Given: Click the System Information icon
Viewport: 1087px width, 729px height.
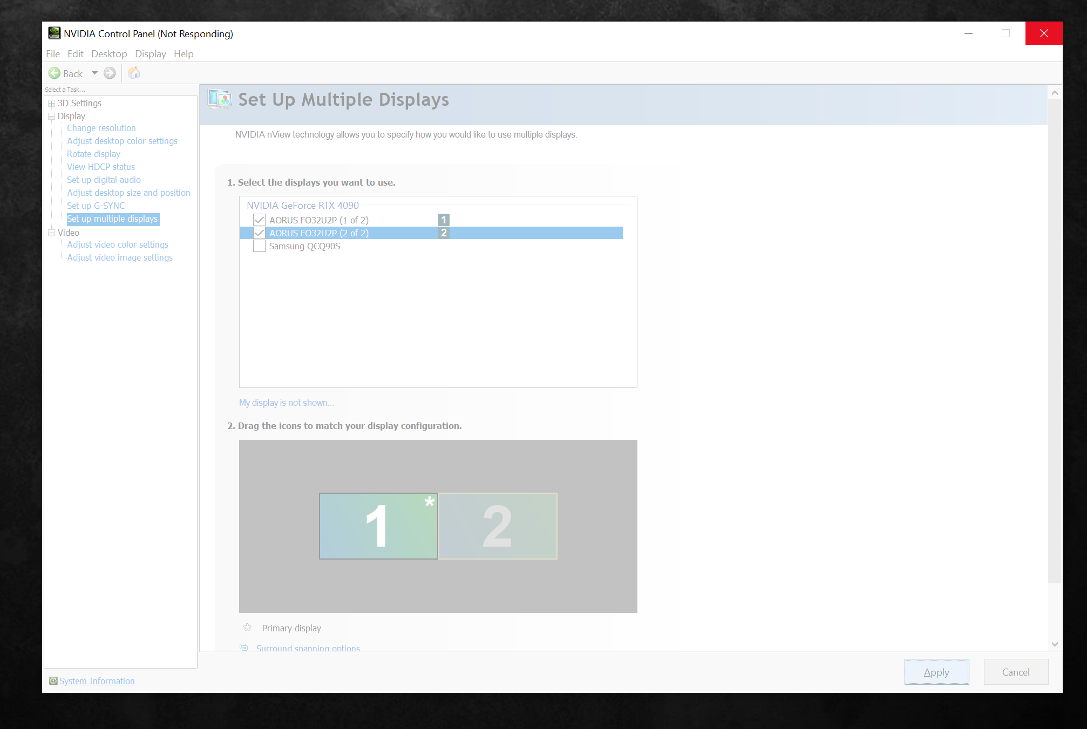Looking at the screenshot, I should click(53, 681).
